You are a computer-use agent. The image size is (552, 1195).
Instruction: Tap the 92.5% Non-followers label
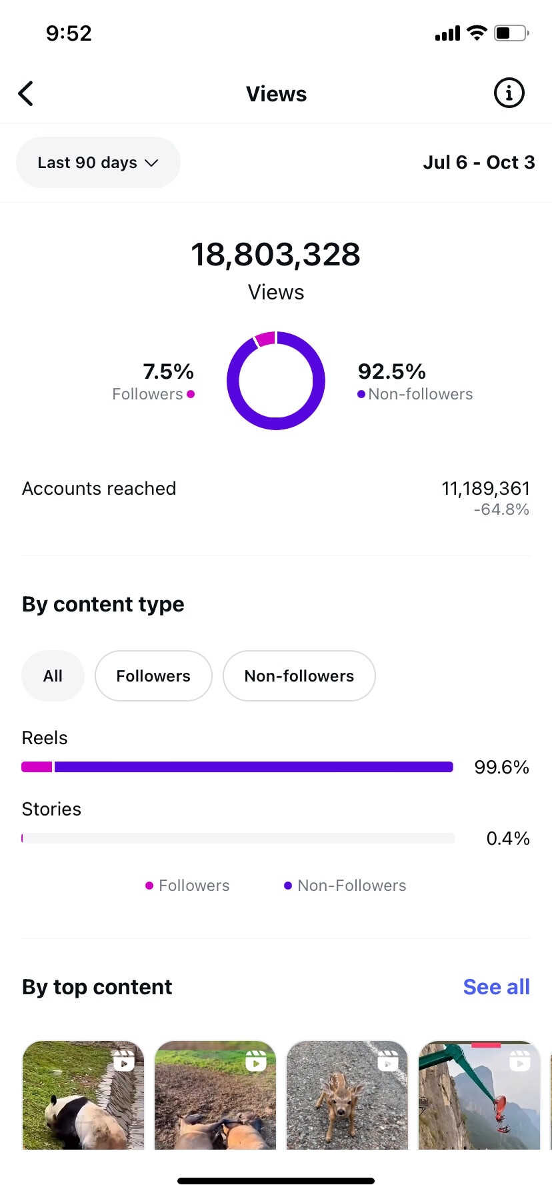tap(415, 381)
